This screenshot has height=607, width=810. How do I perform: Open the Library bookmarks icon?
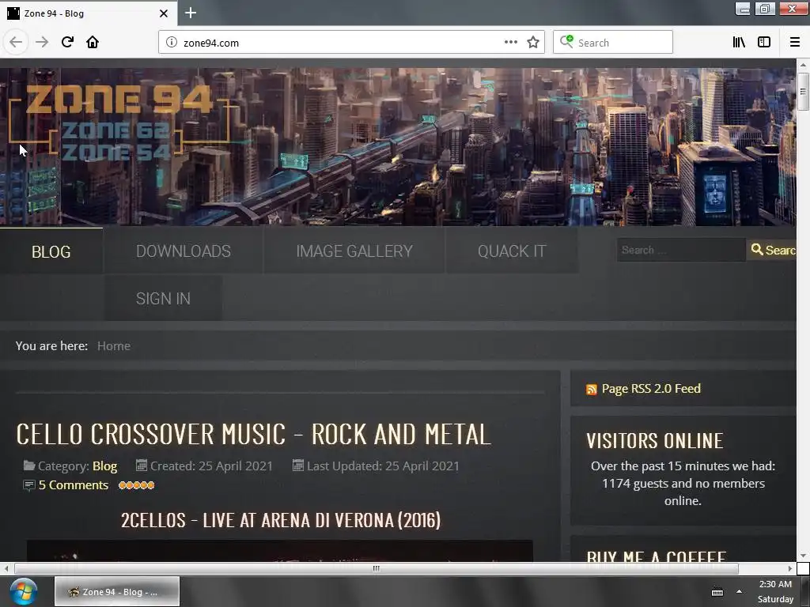click(739, 43)
